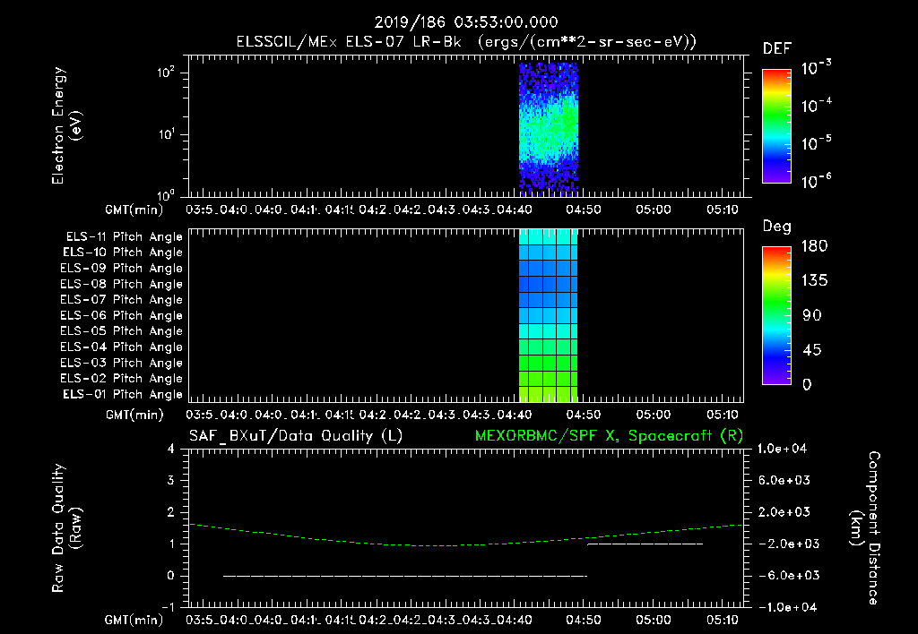The image size is (918, 634).
Task: Click the 'ELS-04 Pitch Angle' row label
Action: pyautogui.click(x=121, y=347)
